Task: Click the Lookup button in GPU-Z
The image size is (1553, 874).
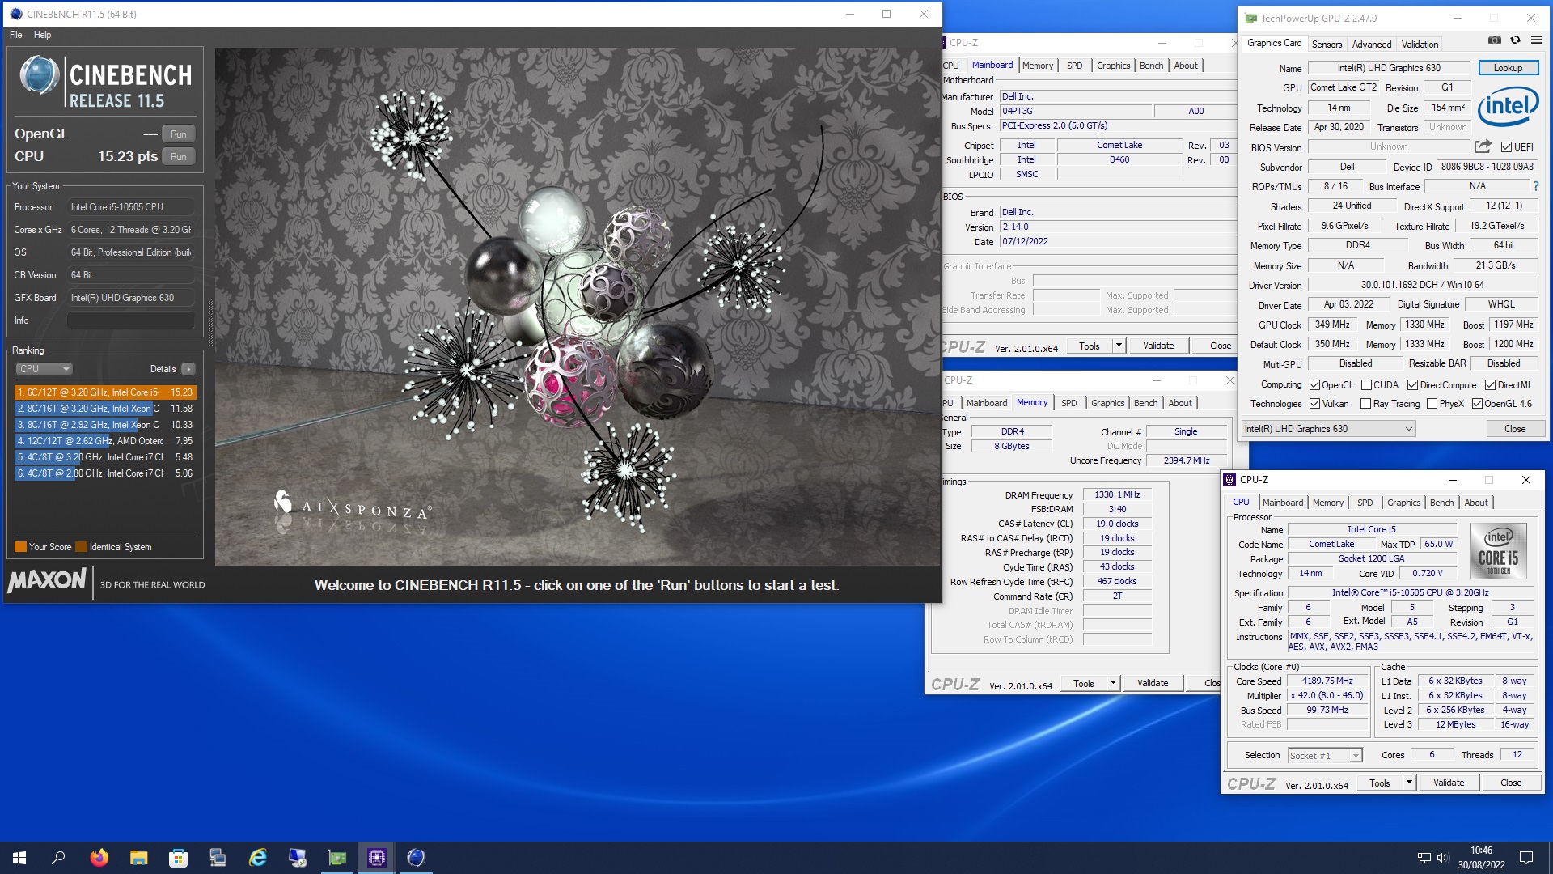Action: [x=1508, y=68]
